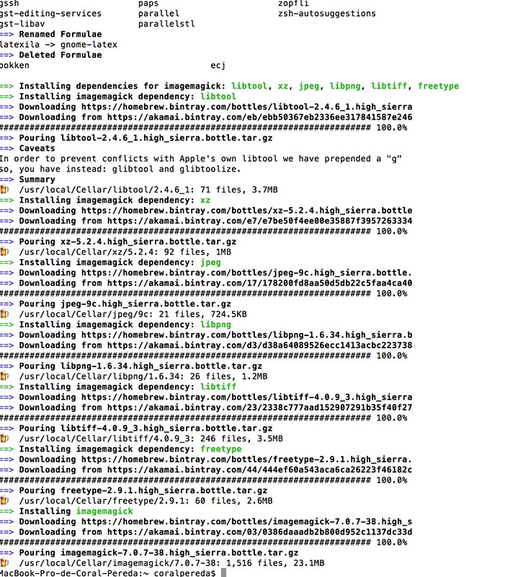Click the 100.0% progress bar above 'Pouring libtool'
The image size is (505, 577).
click(x=204, y=128)
